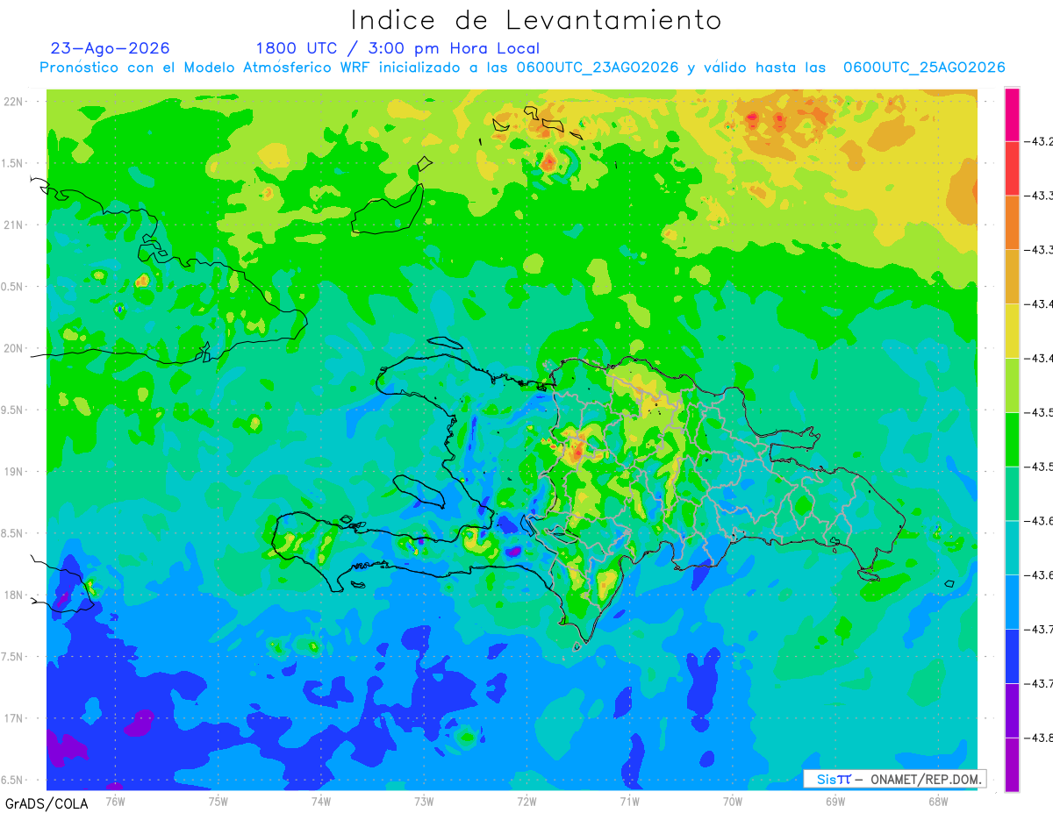Screen dimensions: 1053x813
Task: Click the "0600UTC_25AGO2026" valid-until time text
Action: [924, 68]
